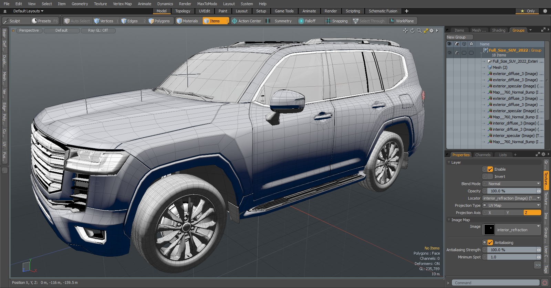Open the Default Layouts dropdown
The height and width of the screenshot is (288, 551).
(x=28, y=11)
